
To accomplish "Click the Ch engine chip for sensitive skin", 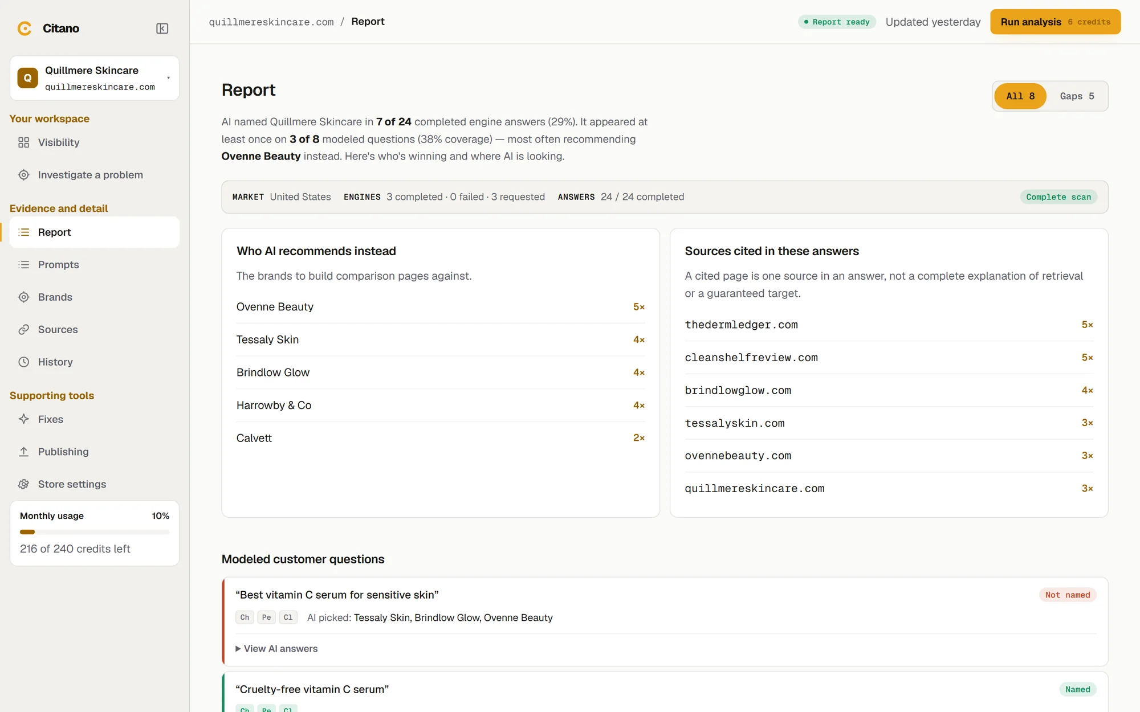I will pyautogui.click(x=245, y=617).
